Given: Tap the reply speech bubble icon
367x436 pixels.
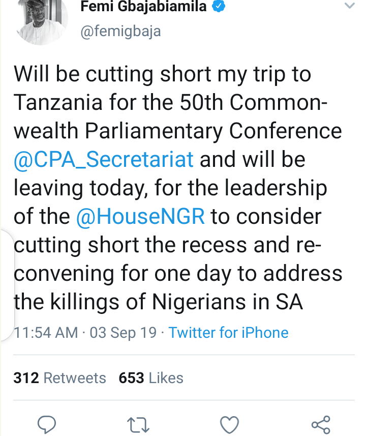Looking at the screenshot, I should click(x=47, y=424).
